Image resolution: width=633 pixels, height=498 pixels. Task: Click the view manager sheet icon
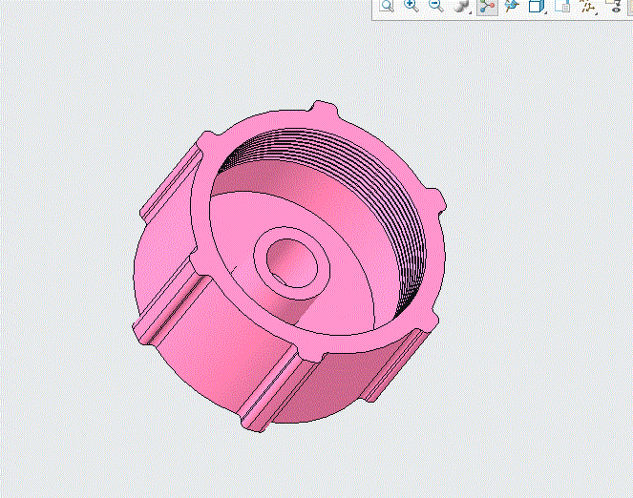point(562,6)
